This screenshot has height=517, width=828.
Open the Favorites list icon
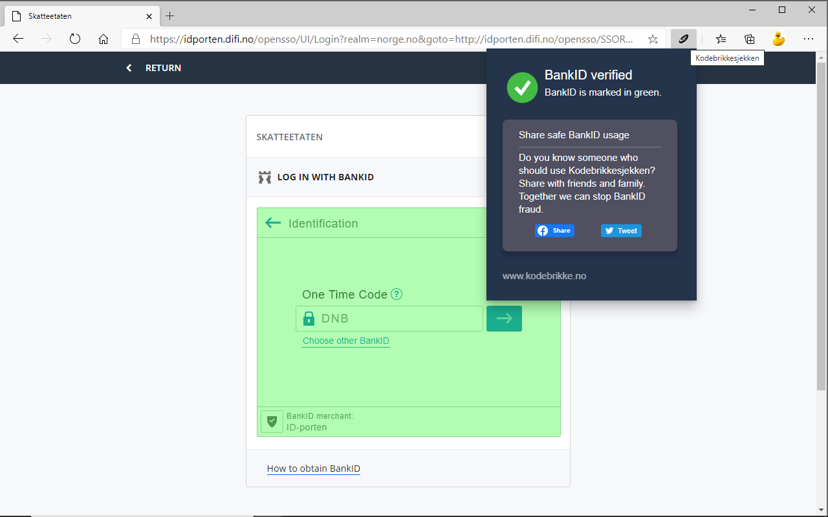tap(721, 39)
